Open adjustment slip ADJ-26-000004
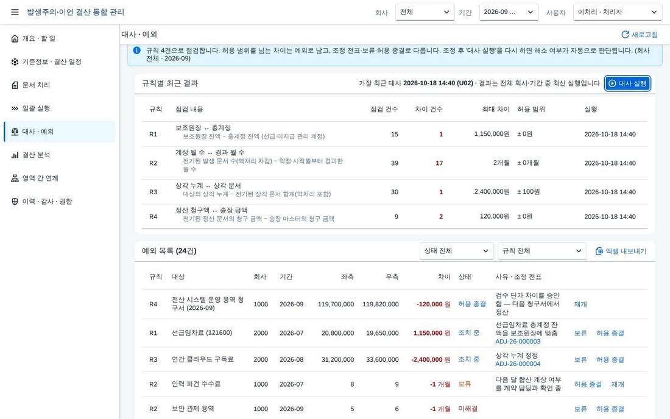This screenshot has height=419, width=670. tap(518, 364)
